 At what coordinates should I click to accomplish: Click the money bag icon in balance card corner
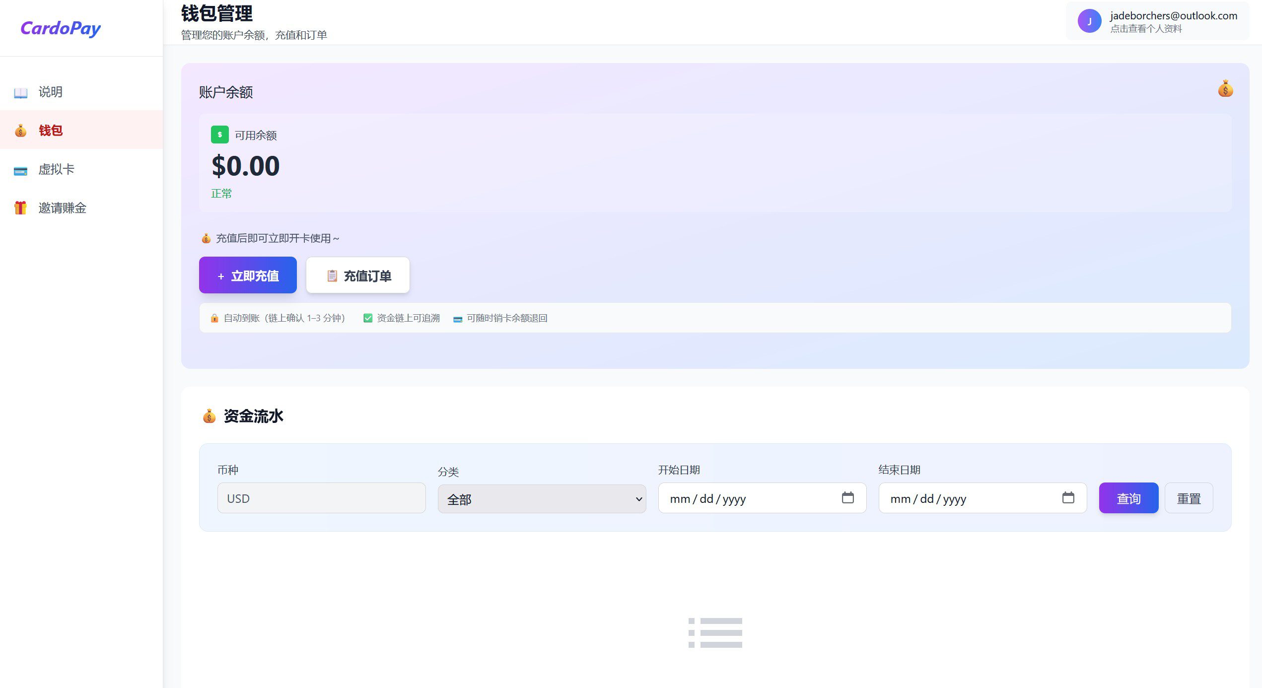pyautogui.click(x=1225, y=89)
